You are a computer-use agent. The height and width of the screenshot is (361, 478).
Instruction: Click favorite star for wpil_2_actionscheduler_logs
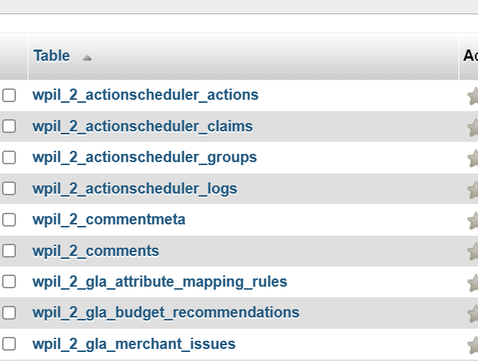[x=473, y=189]
